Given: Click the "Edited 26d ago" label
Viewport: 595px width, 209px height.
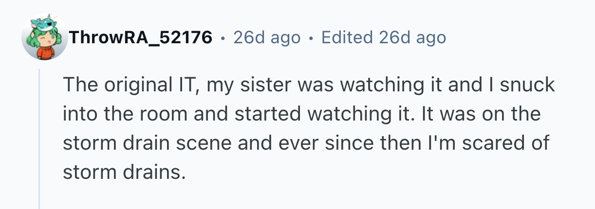Looking at the screenshot, I should [x=384, y=37].
